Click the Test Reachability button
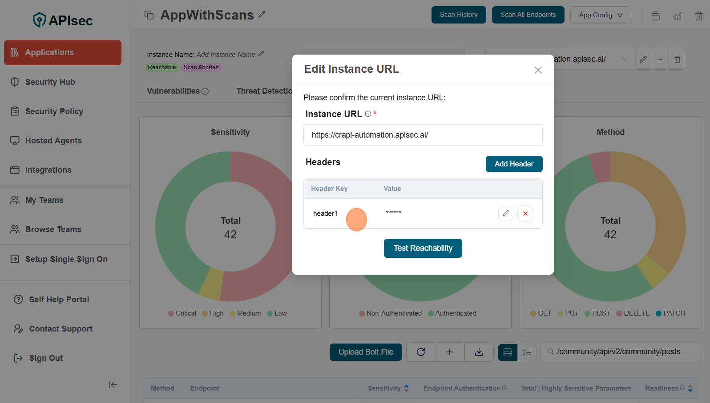Viewport: 710px width, 403px height. [x=423, y=248]
